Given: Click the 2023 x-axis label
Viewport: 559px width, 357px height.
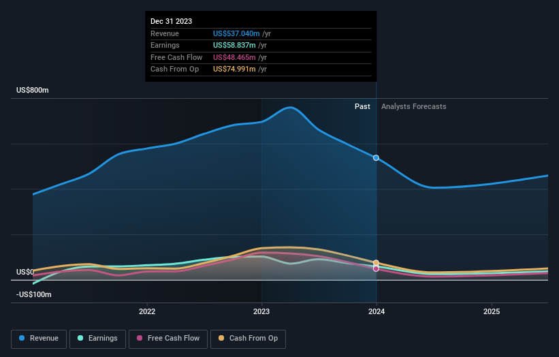Looking at the screenshot, I should [261, 312].
